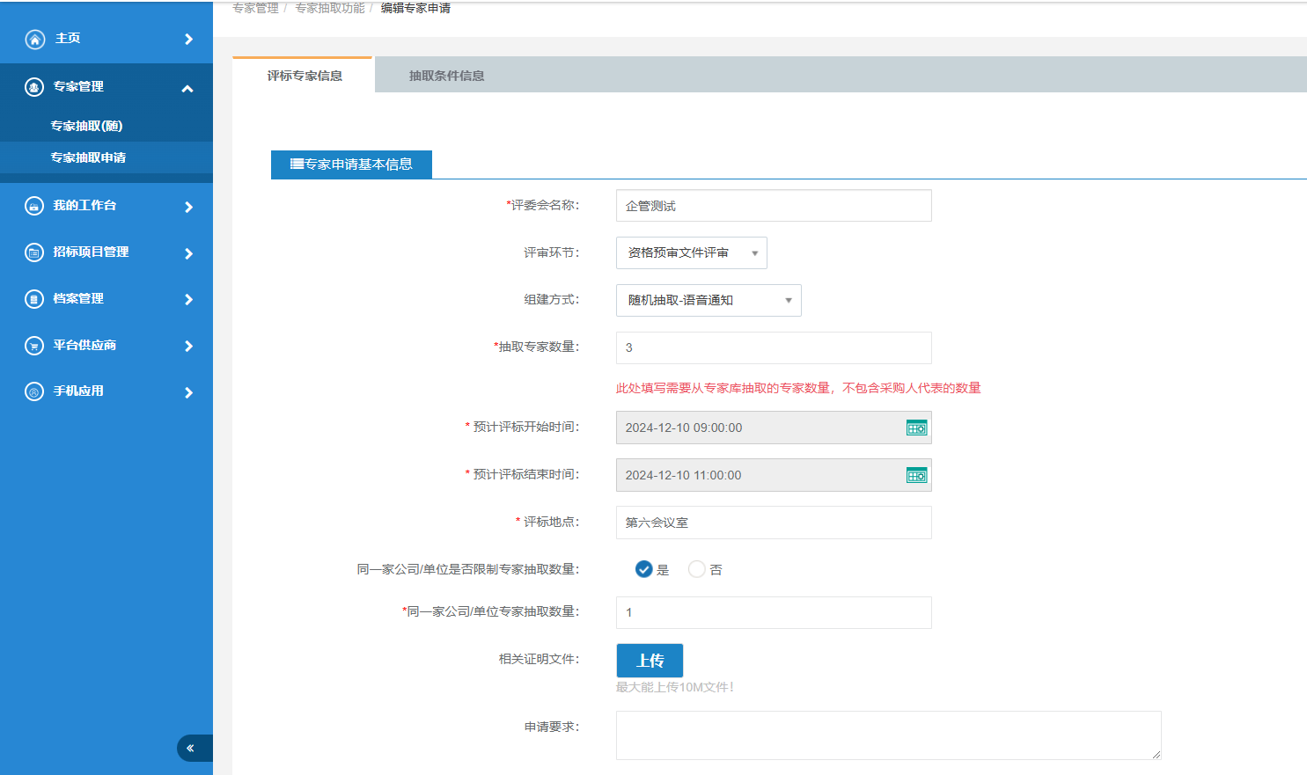The image size is (1307, 775).
Task: Open the 专家抽取(随) submenu link
Action: [x=86, y=126]
